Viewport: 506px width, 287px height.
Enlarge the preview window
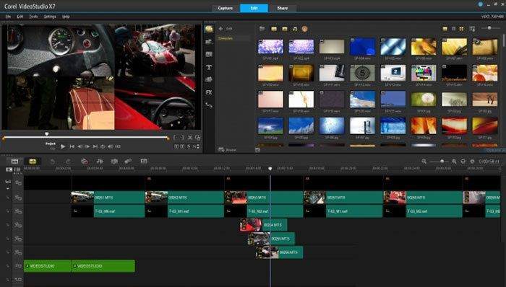pos(197,138)
